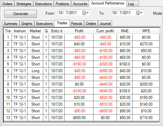The image size is (163, 126).
Task: Open the Log tab
Action: click(133, 4)
